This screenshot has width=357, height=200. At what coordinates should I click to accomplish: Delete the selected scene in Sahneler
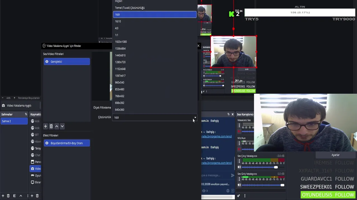click(8, 196)
